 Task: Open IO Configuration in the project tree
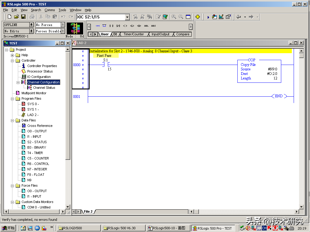pyautogui.click(x=39, y=77)
